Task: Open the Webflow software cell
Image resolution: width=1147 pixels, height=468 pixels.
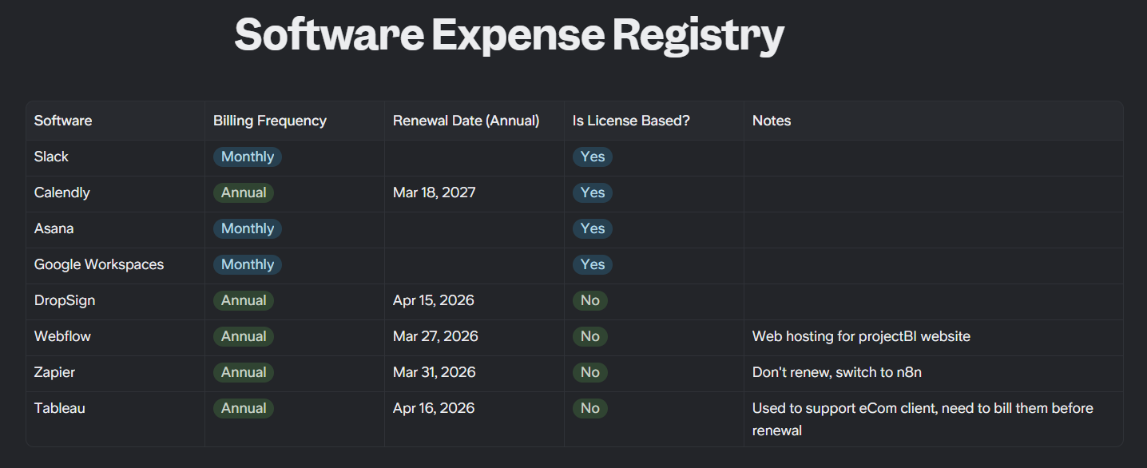Action: 115,337
